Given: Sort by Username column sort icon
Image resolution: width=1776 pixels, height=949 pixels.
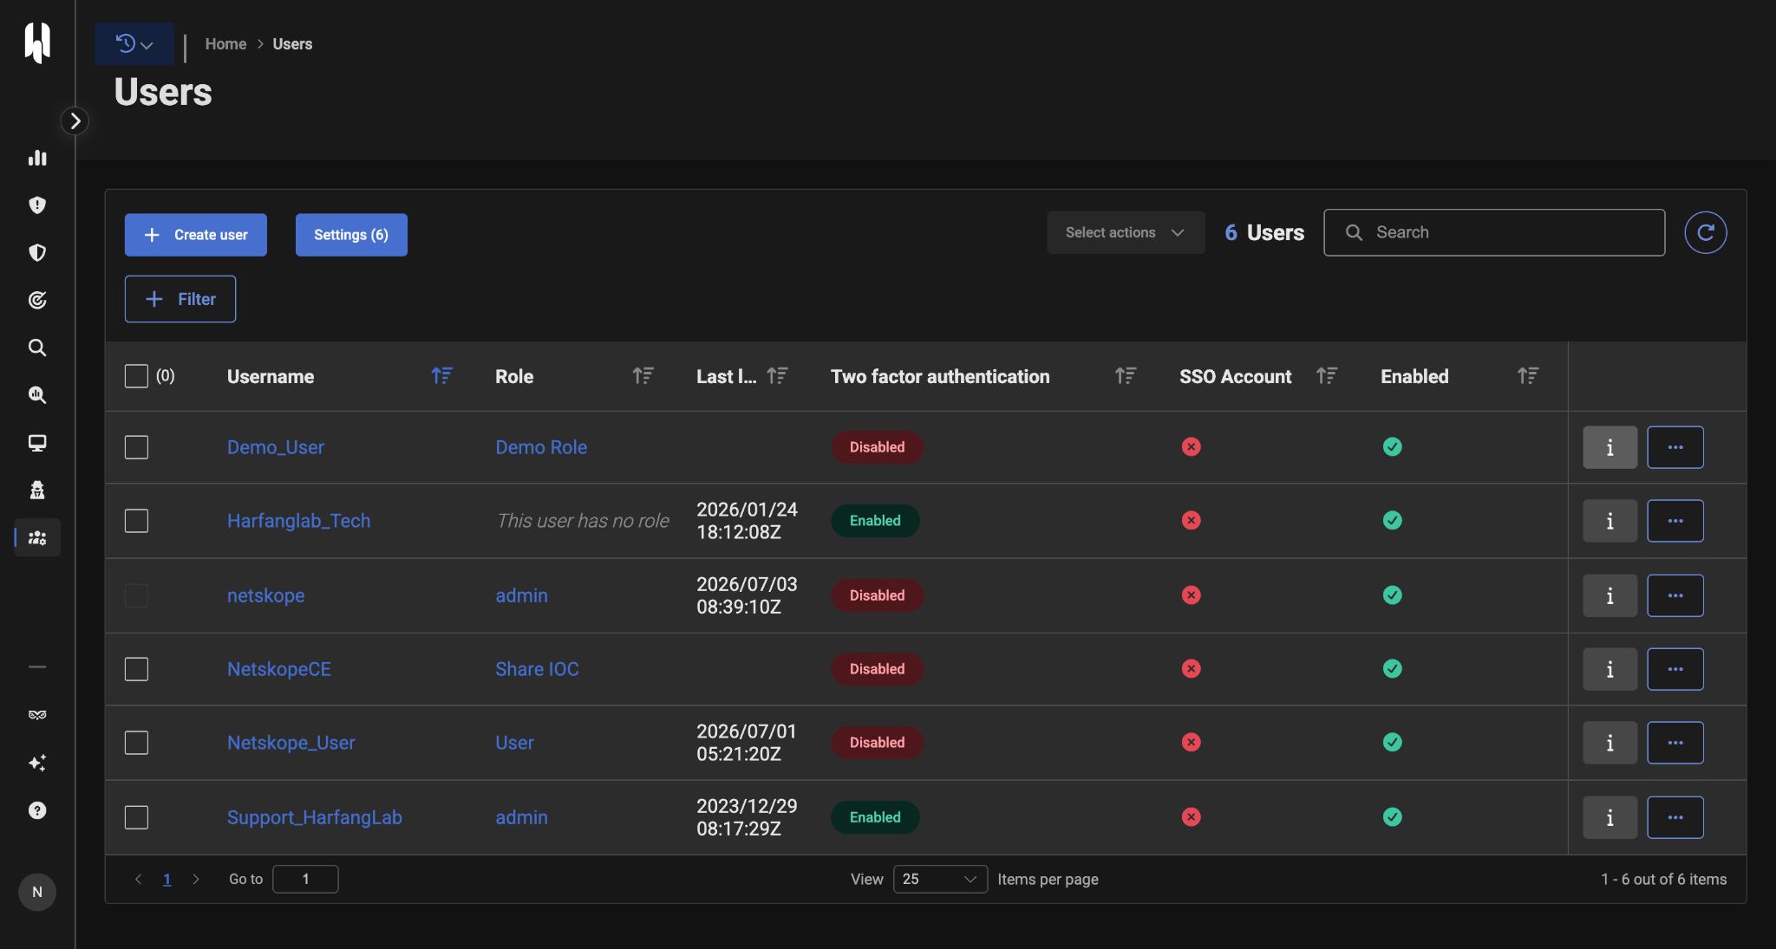Looking at the screenshot, I should (x=441, y=376).
